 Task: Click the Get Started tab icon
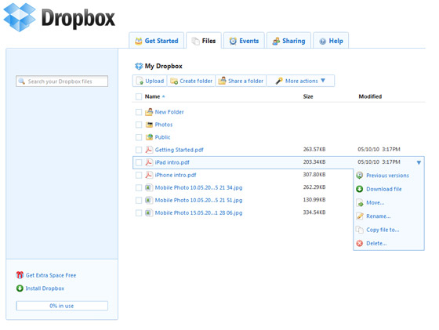coord(138,41)
